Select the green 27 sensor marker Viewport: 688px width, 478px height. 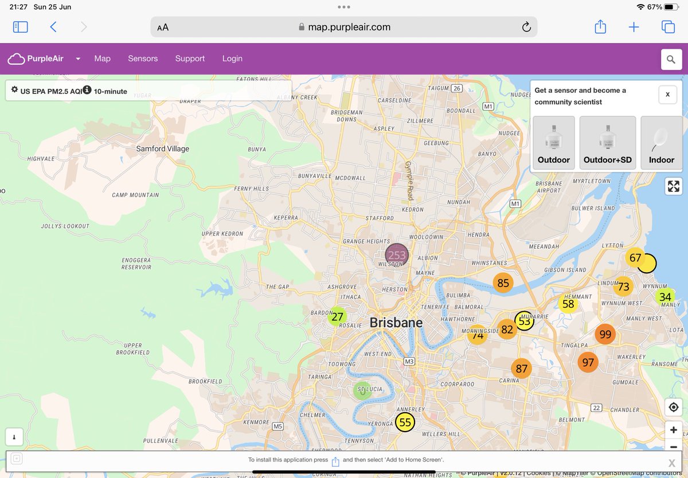pos(337,316)
